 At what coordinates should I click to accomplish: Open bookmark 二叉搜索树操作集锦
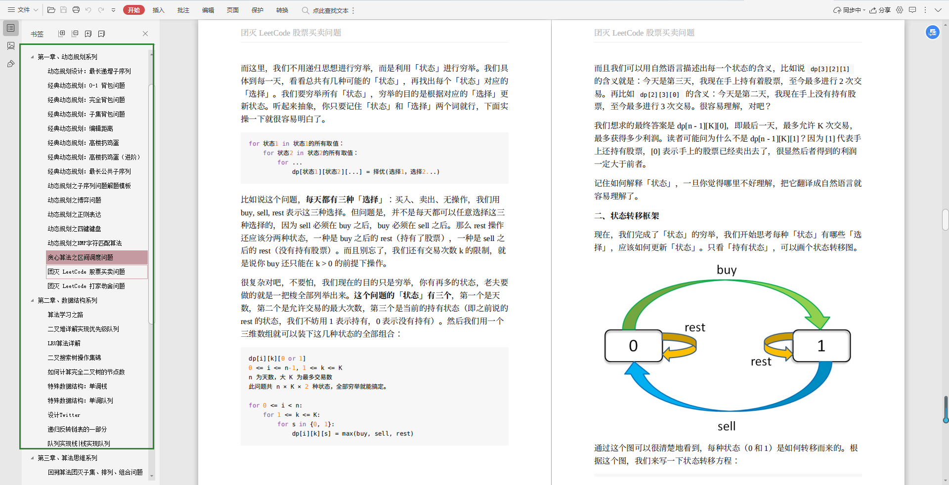click(74, 358)
